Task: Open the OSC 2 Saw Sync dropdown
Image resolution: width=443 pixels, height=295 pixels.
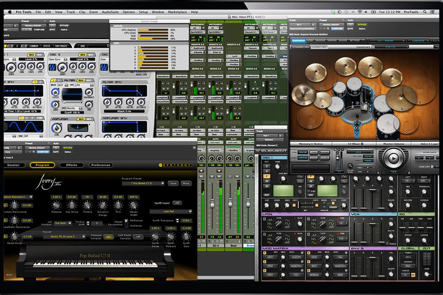Action: pyautogui.click(x=58, y=59)
